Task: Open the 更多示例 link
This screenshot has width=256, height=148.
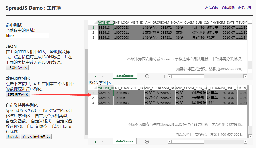Action: coord(244,8)
